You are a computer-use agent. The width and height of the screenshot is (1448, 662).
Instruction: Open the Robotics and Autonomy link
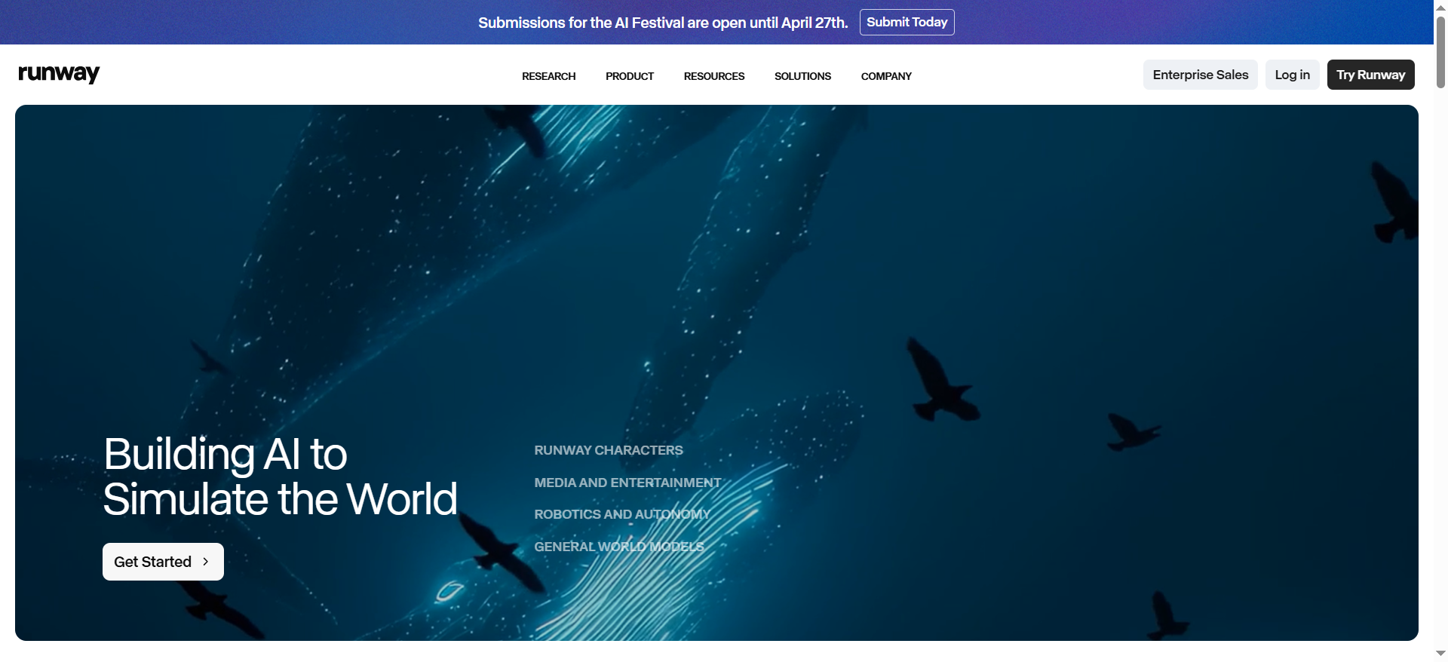[x=622, y=514]
